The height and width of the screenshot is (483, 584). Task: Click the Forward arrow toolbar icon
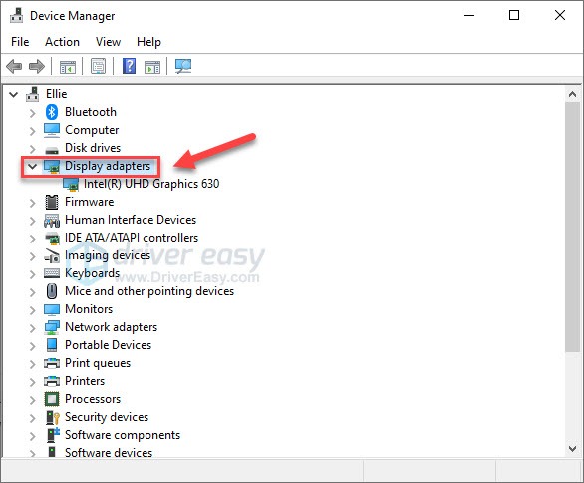(x=37, y=67)
